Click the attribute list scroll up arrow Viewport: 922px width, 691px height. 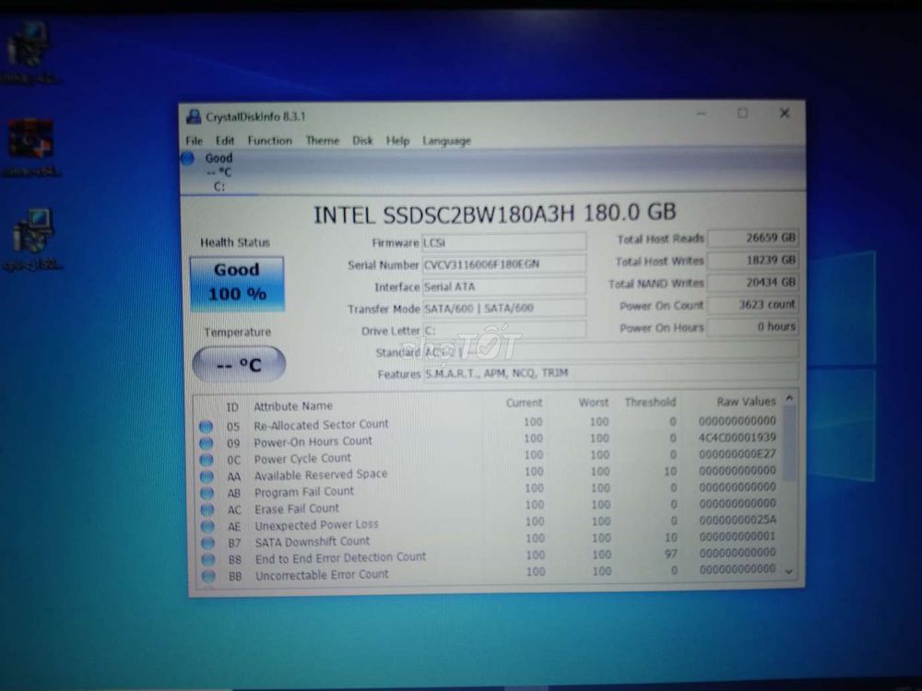click(790, 398)
